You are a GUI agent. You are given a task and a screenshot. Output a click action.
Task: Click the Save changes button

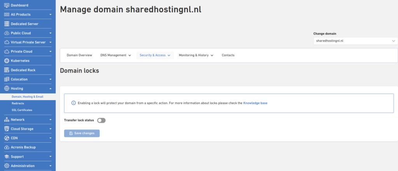[x=82, y=133]
